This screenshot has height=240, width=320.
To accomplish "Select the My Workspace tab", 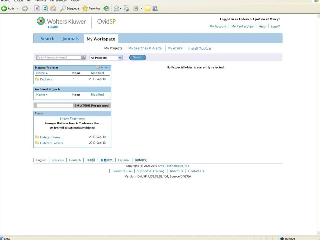I will point(101,39).
